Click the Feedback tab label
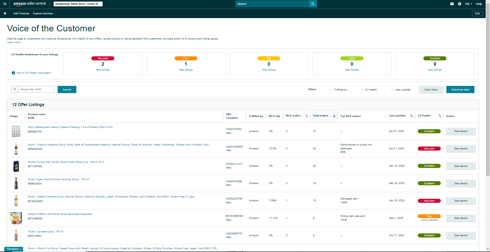The width and height of the screenshot is (490, 252). point(13,249)
